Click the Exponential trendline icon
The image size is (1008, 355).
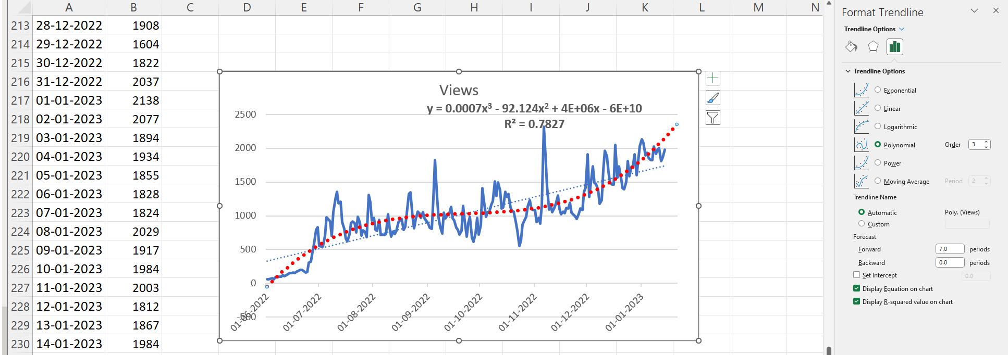861,90
